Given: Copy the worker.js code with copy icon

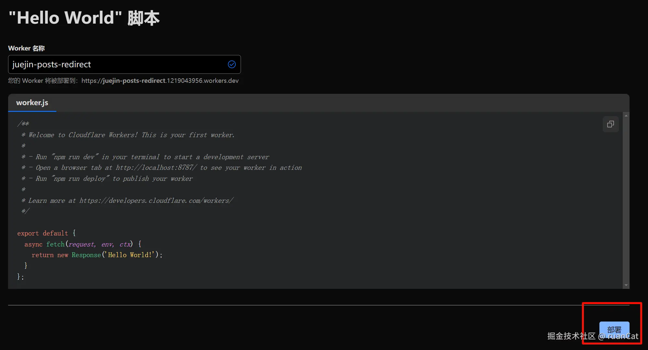Looking at the screenshot, I should (610, 124).
